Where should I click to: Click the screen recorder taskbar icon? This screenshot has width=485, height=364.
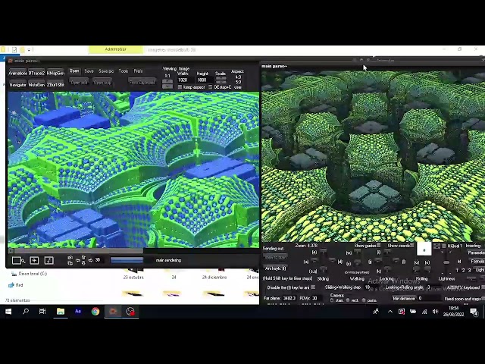point(130,312)
